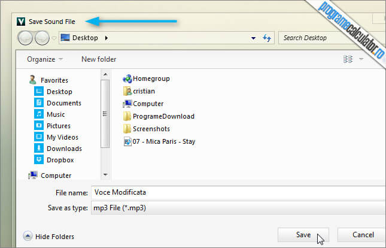
Task: Click the Downloads arrow icon in Favorites
Action: pyautogui.click(x=39, y=148)
